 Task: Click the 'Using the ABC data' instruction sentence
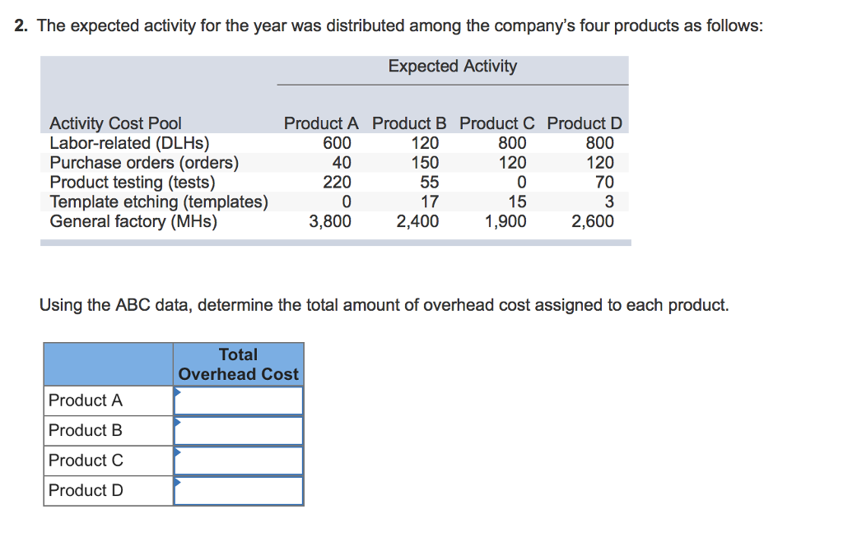[x=384, y=306]
